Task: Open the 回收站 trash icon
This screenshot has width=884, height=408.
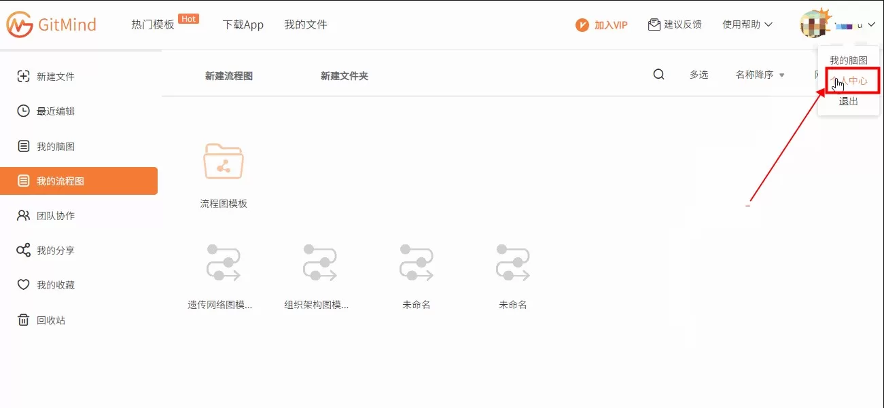Action: point(23,320)
